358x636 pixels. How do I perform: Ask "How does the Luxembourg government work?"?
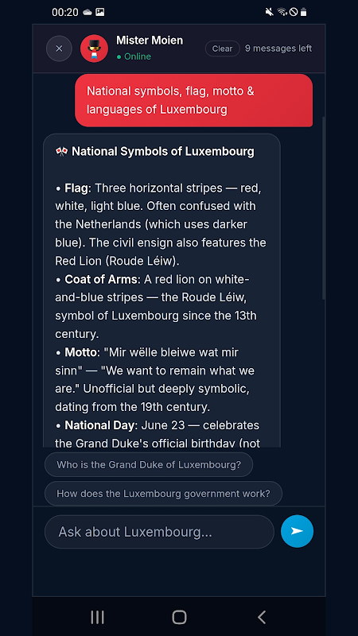[x=163, y=494]
